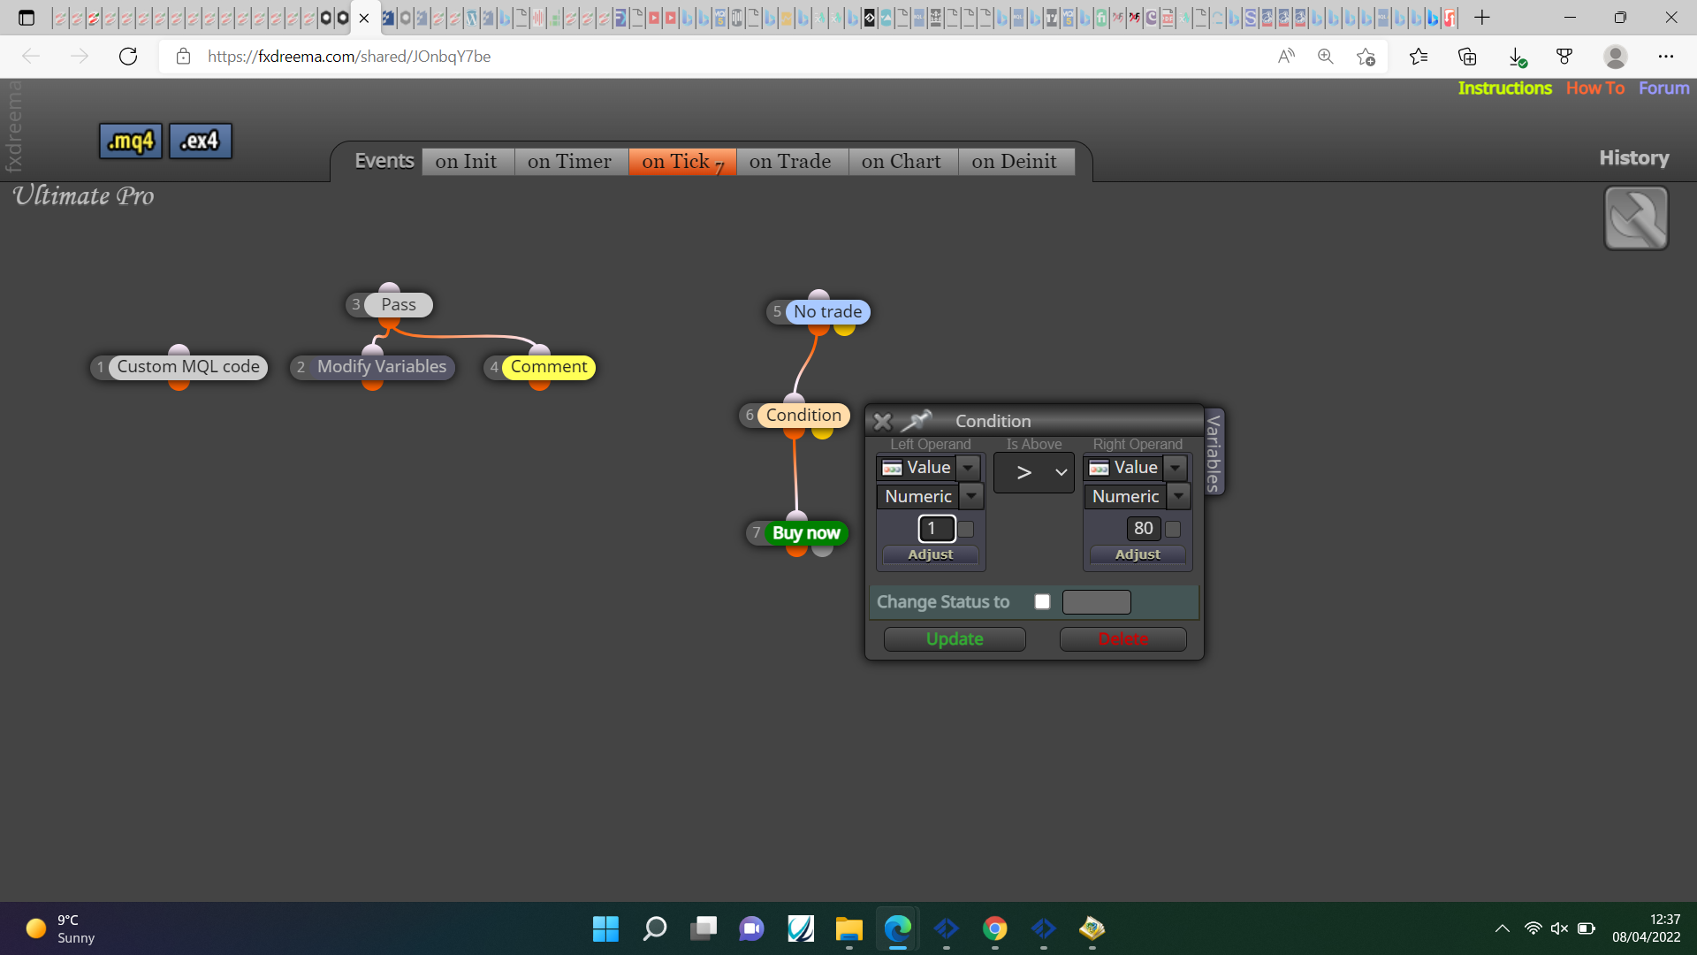Close the Condition panel with the X icon
This screenshot has height=955, width=1697.
pyautogui.click(x=882, y=422)
